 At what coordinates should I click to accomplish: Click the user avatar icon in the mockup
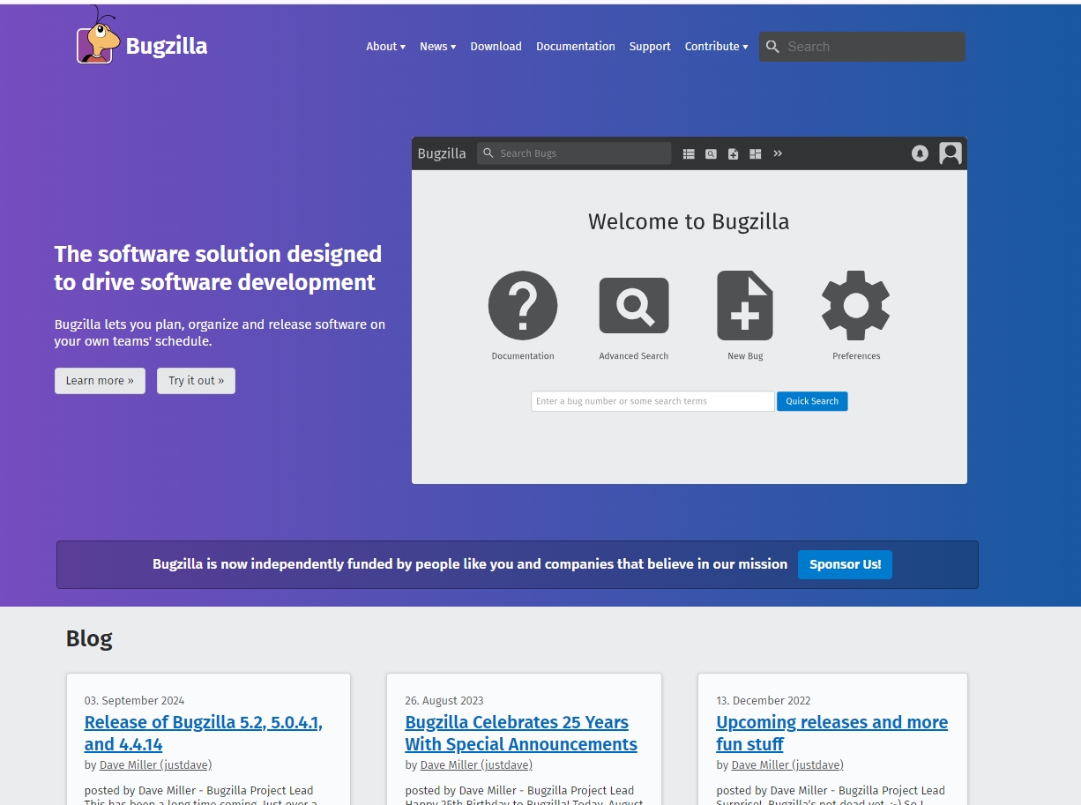(950, 153)
